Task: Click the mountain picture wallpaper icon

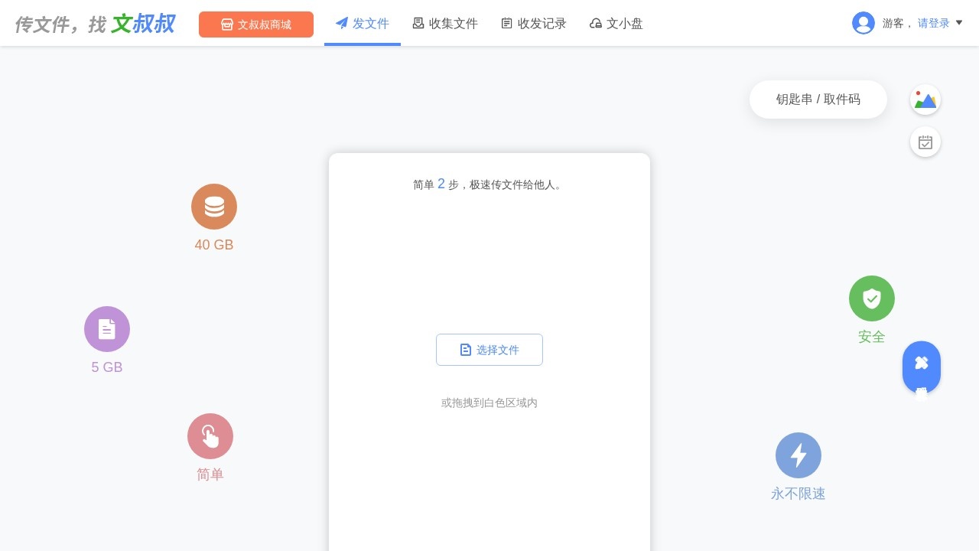Action: tap(925, 99)
